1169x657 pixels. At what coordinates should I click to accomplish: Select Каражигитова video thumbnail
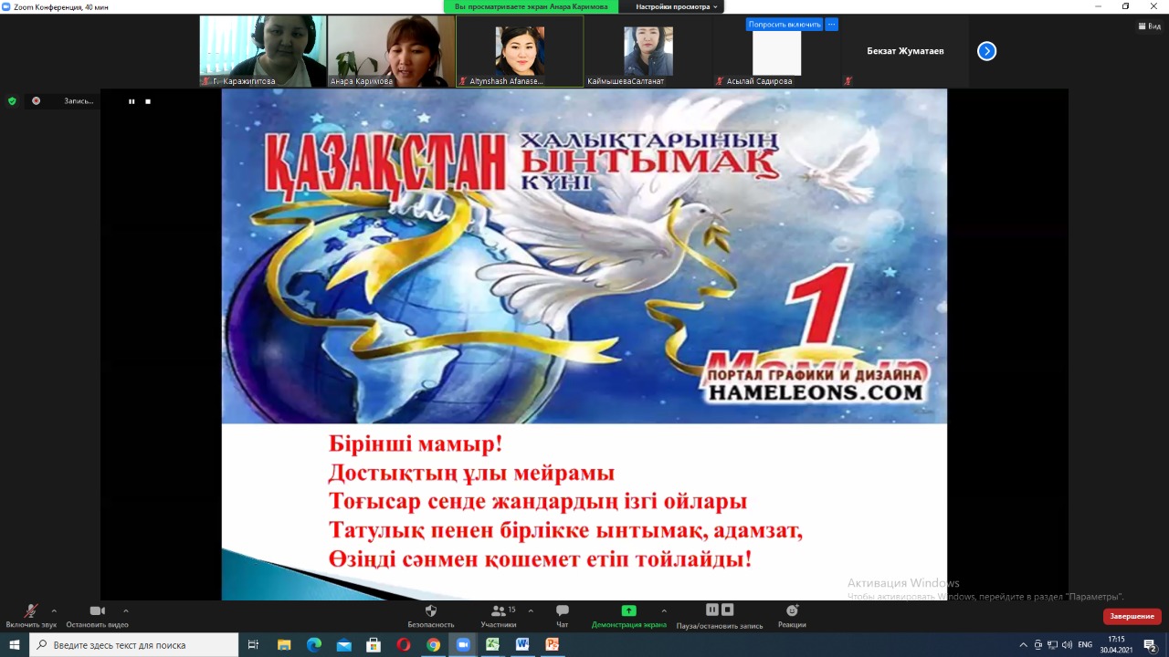(263, 51)
